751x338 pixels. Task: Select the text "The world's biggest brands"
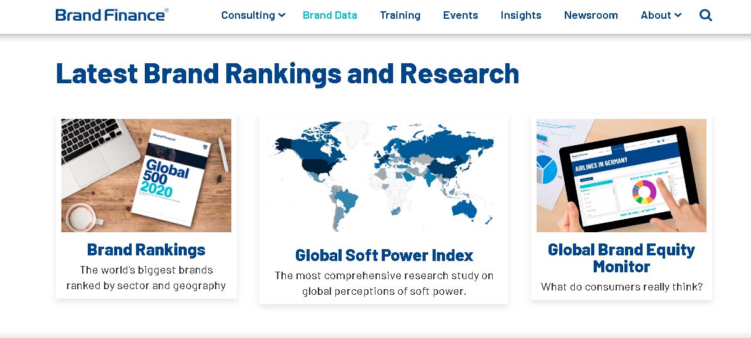coord(146,270)
